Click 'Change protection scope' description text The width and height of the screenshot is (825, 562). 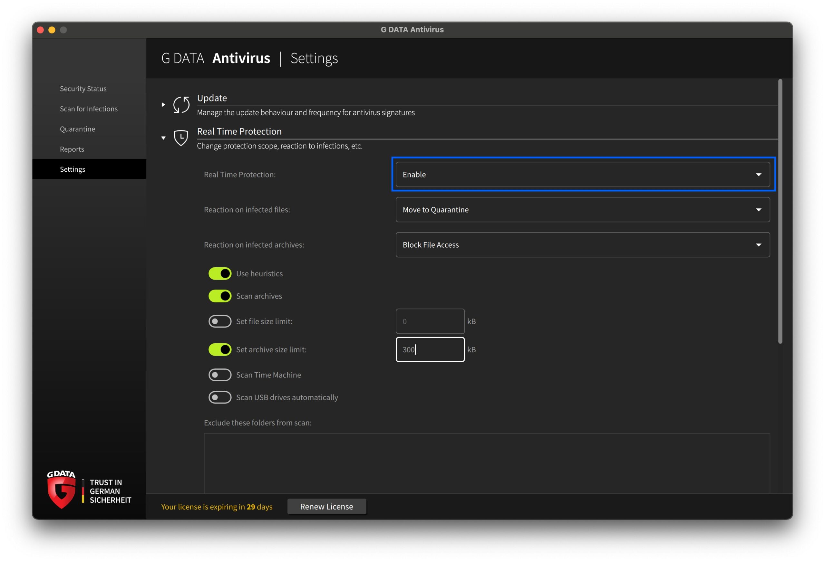click(280, 146)
